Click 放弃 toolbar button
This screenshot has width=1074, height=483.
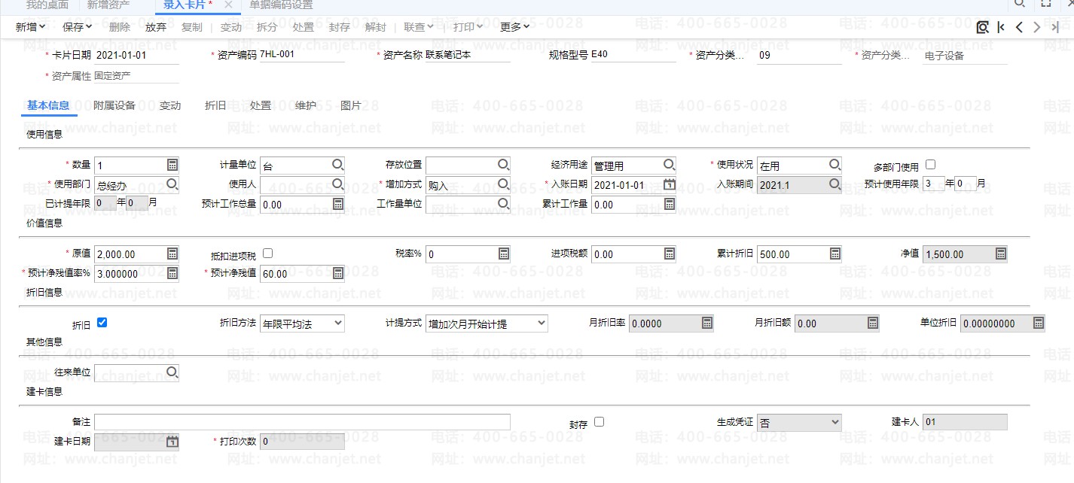pos(155,27)
